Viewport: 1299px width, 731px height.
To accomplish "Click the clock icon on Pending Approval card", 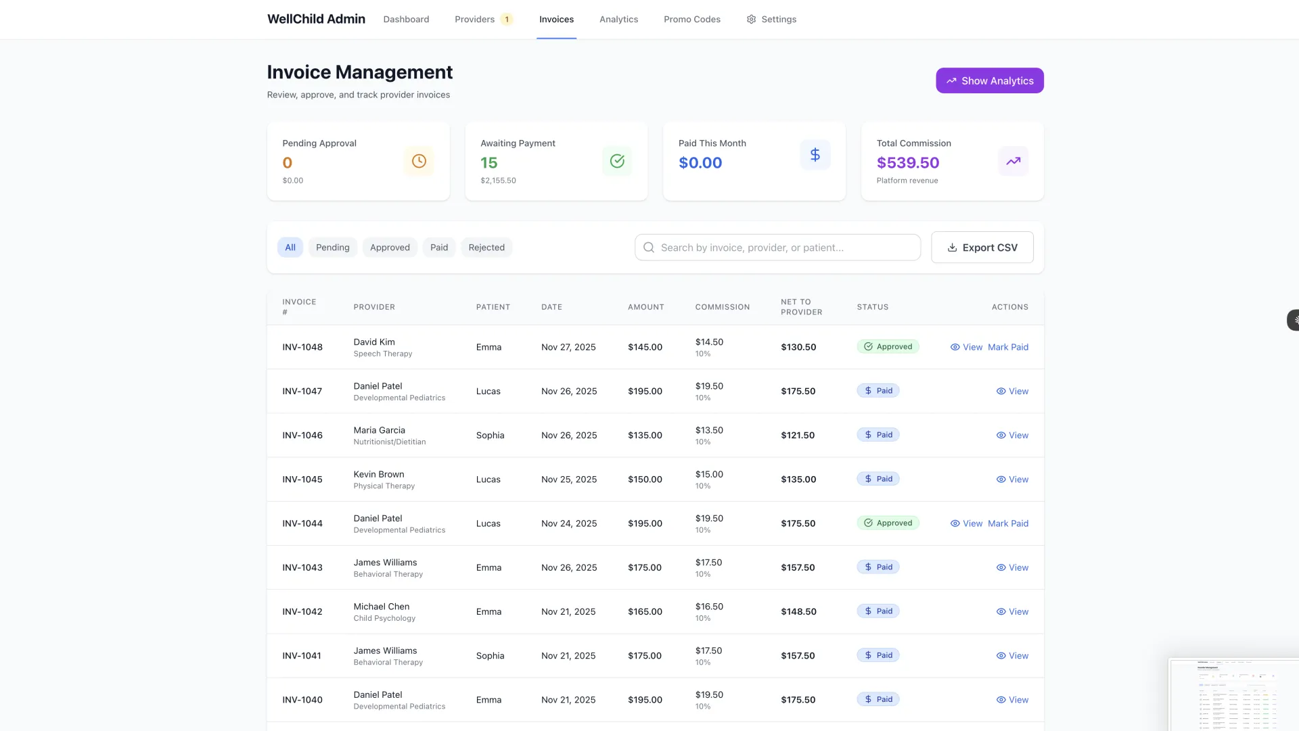I will coord(418,161).
